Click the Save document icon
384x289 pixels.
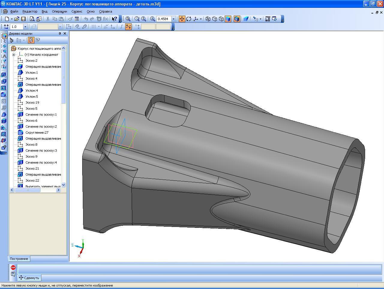pos(23,19)
